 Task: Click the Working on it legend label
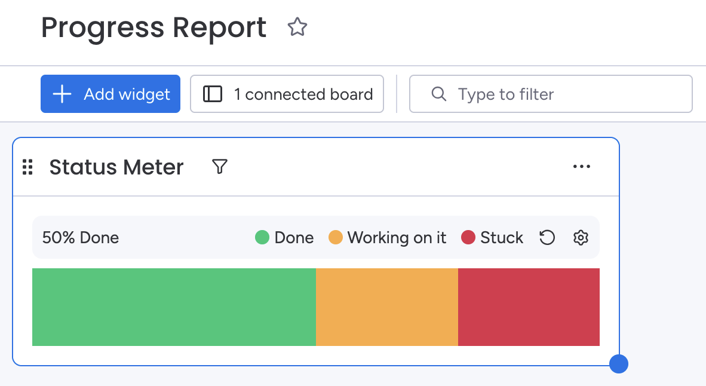[397, 237]
